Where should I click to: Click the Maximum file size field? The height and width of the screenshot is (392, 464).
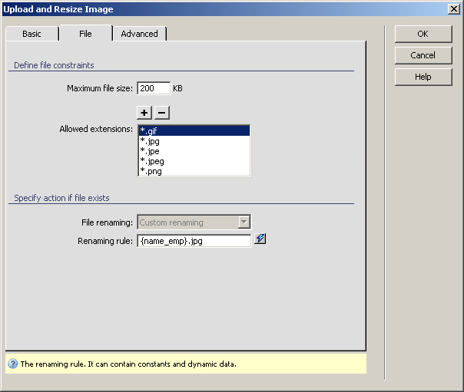tap(153, 88)
